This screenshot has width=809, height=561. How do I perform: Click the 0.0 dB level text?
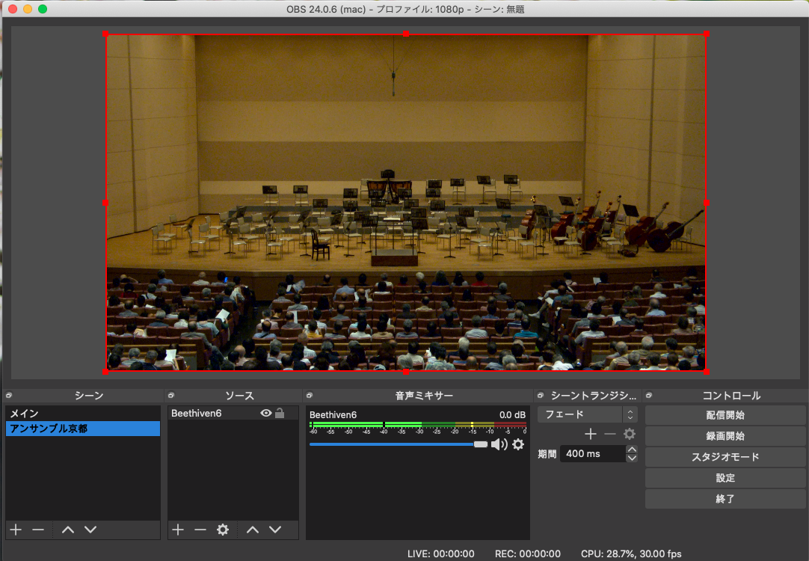pos(512,415)
